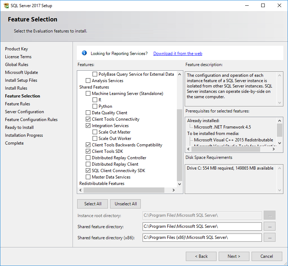Click the Features list horizontal scrollbar thumb

point(124,190)
